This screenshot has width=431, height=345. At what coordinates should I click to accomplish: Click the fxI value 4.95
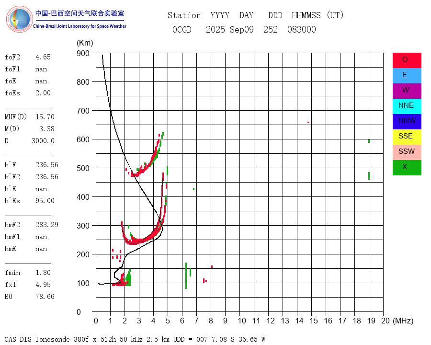tap(43, 285)
